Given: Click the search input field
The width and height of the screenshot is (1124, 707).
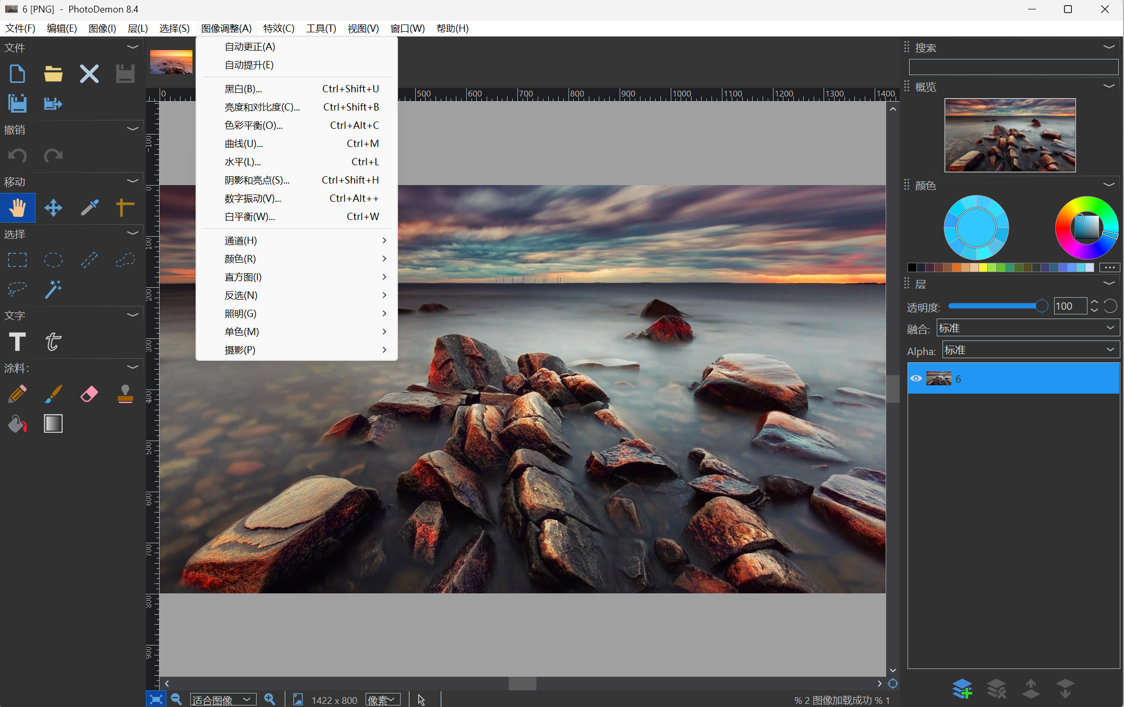Looking at the screenshot, I should tap(1013, 67).
